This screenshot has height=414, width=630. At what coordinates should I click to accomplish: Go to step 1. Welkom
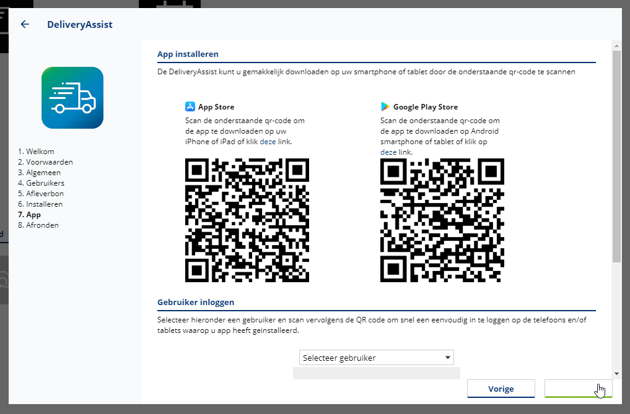coord(36,152)
